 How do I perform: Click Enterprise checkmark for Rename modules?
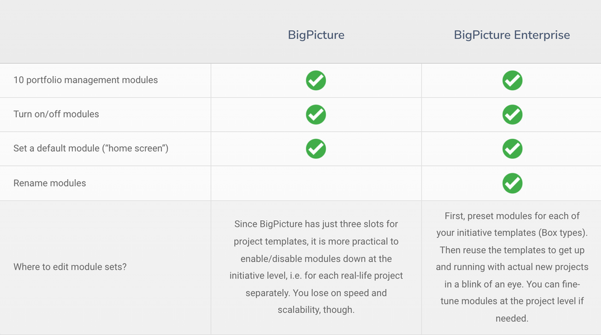pyautogui.click(x=512, y=183)
